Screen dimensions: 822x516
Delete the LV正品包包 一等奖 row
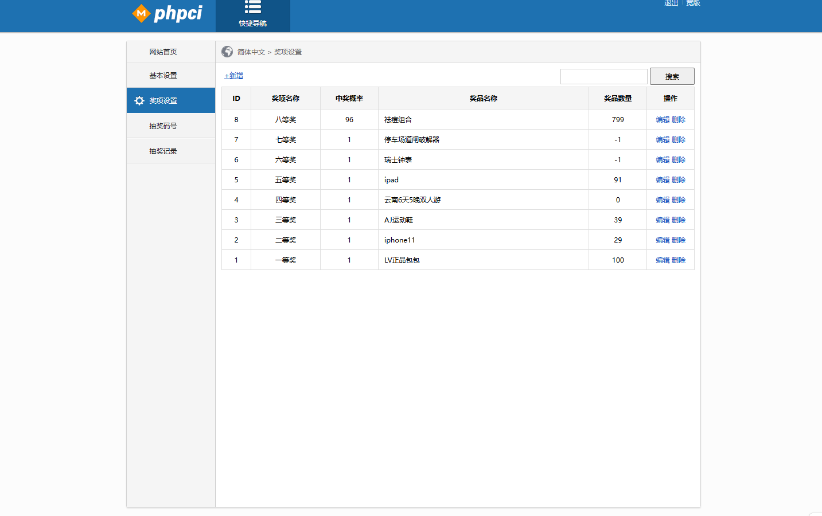(x=679, y=260)
